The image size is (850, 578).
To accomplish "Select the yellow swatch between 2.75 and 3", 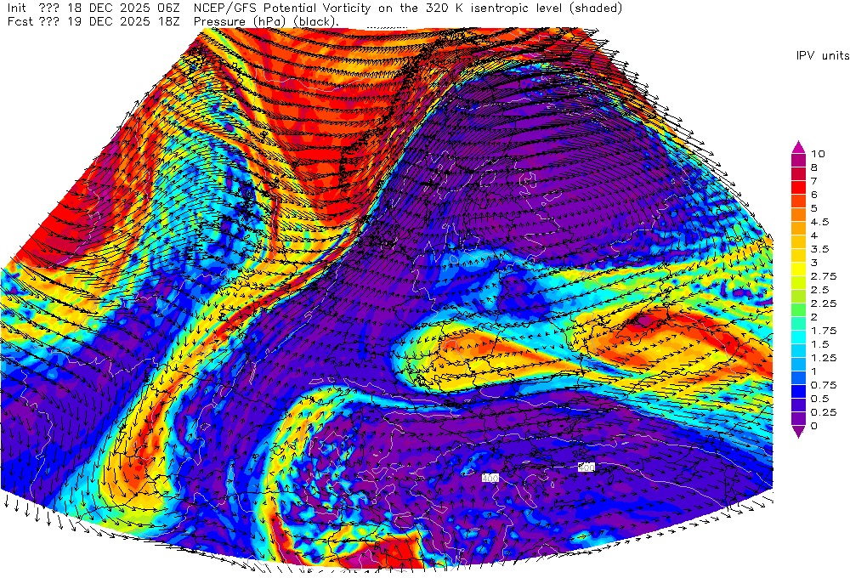I will point(798,269).
